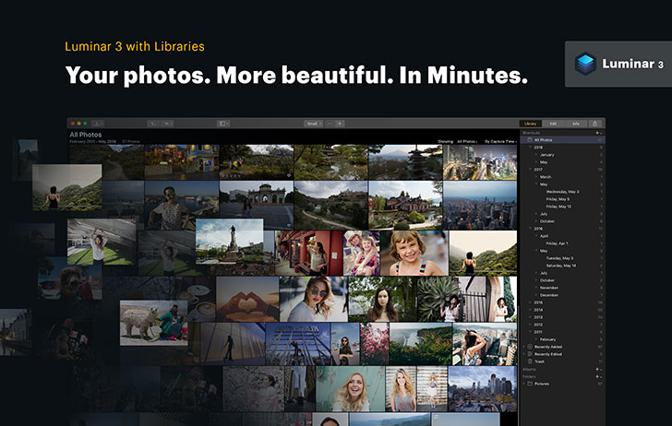Click the zoom-in plus button in the toolbar
Screen dimensions: 672x426
coord(340,124)
